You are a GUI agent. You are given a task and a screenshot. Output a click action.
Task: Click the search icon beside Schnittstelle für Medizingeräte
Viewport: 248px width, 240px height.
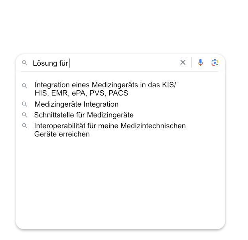[x=24, y=115]
